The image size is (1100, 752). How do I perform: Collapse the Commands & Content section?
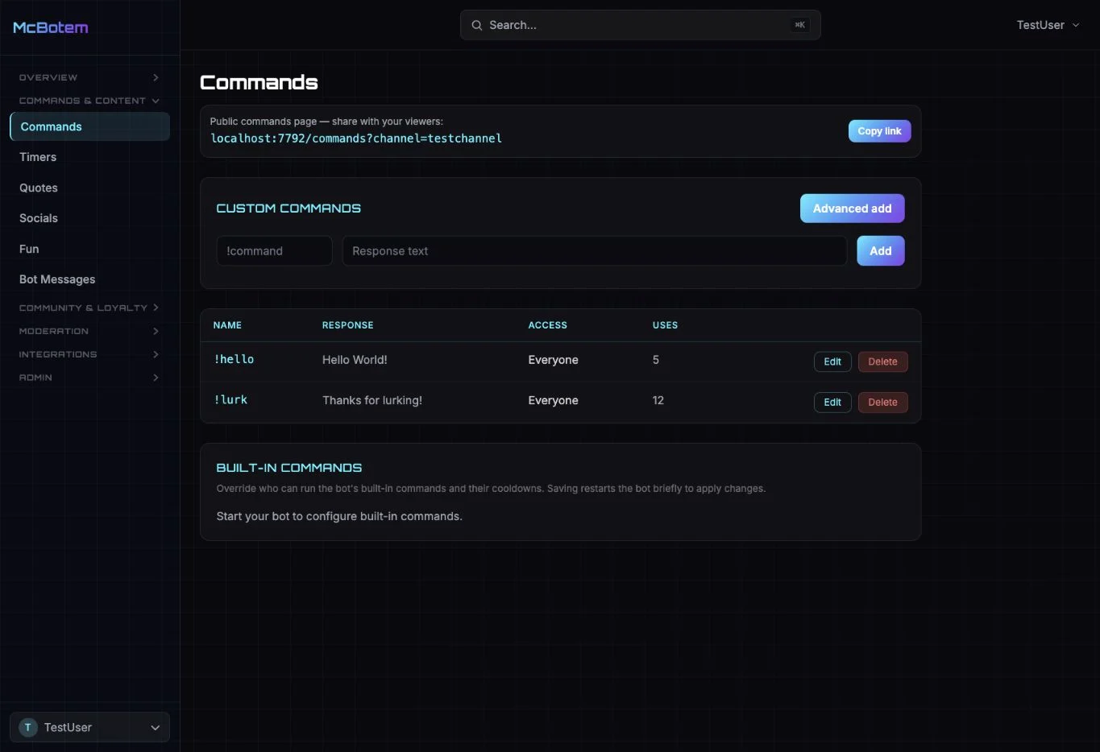[89, 101]
